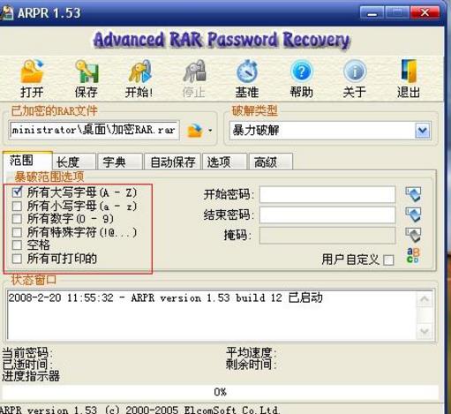Screen dimensions: 451x414
Task: Enable the 空格 (space) checkbox
Action: pos(17,245)
